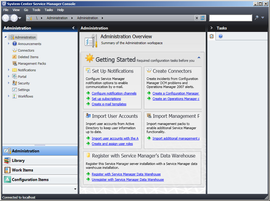
Task: Click the navigation pane splitter dots
Action: click(x=40, y=145)
